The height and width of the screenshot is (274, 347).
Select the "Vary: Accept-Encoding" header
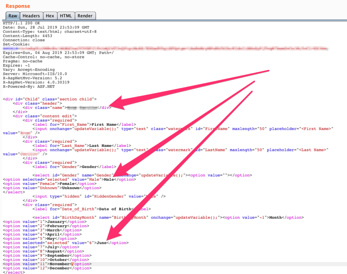29,70
